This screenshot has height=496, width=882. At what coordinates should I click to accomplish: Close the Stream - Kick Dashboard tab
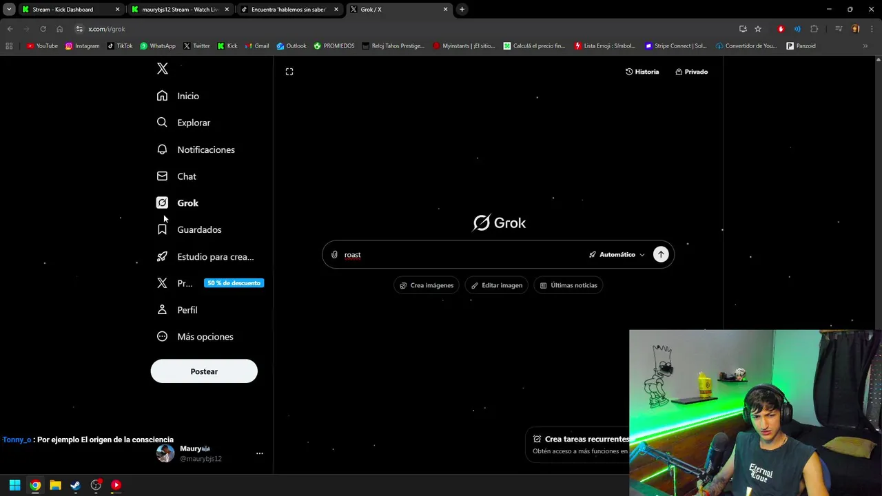[x=117, y=10]
